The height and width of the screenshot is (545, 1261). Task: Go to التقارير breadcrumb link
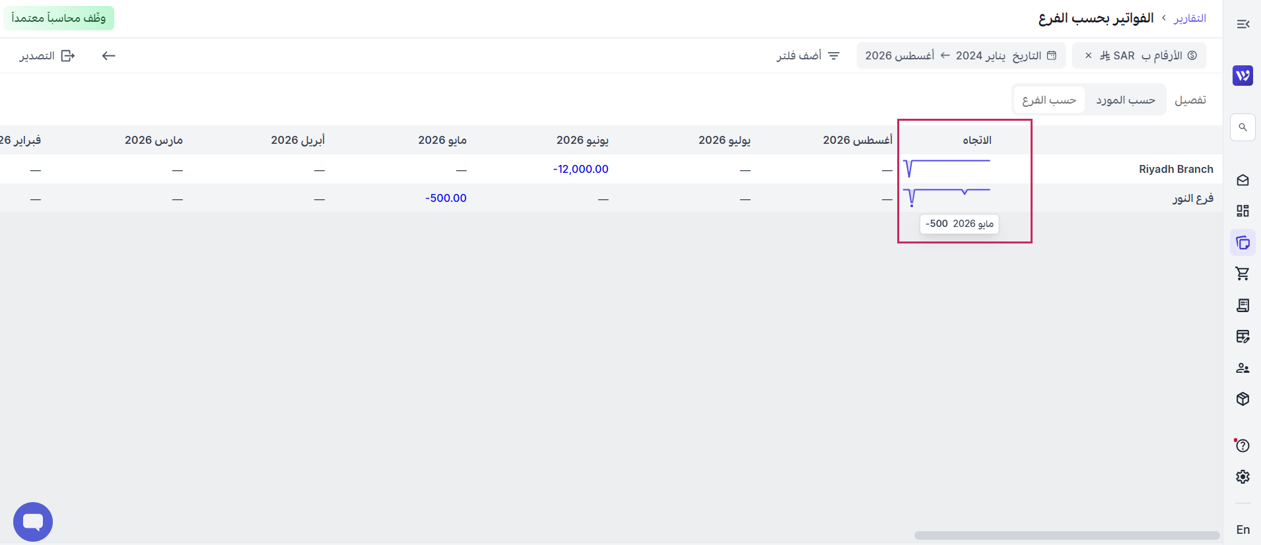pos(1190,18)
